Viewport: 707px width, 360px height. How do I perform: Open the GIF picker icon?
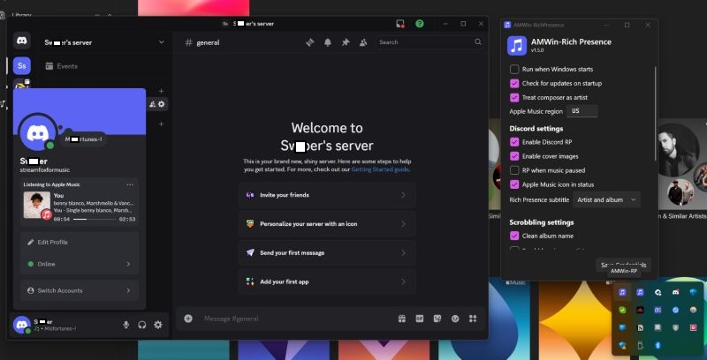pyautogui.click(x=420, y=319)
